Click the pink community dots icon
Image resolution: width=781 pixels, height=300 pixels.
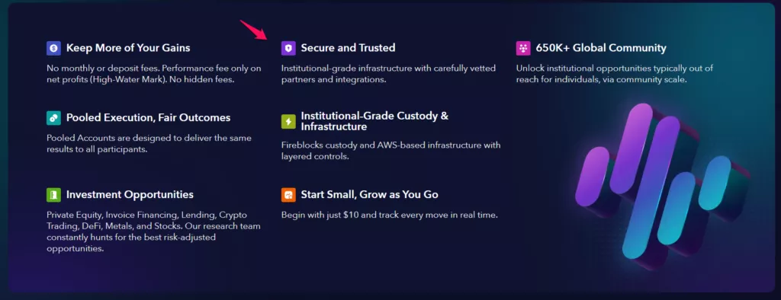click(523, 48)
